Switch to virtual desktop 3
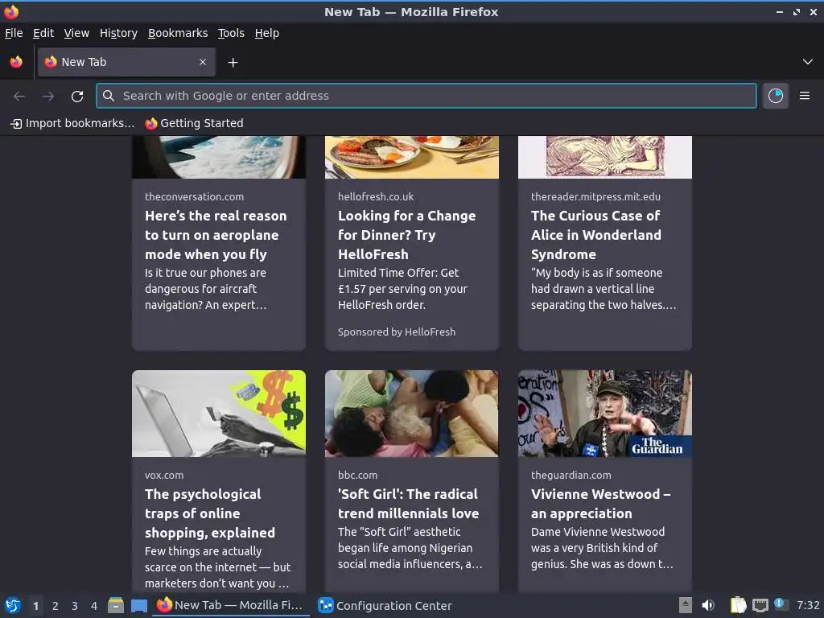Image resolution: width=824 pixels, height=618 pixels. click(75, 606)
